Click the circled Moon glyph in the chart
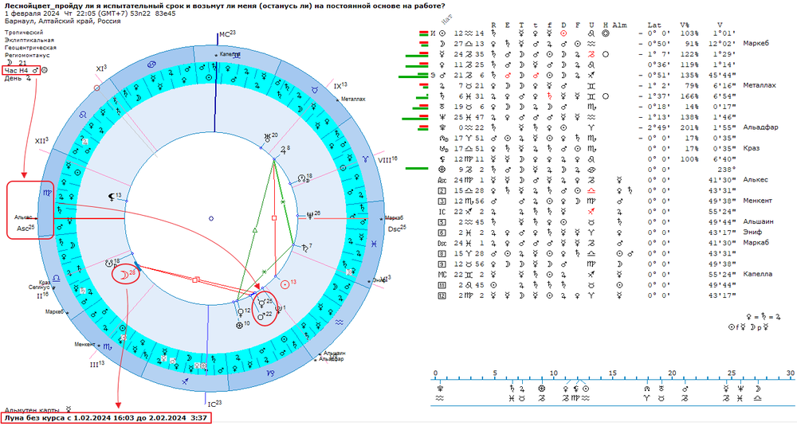Image resolution: width=797 pixels, height=426 pixels. (x=124, y=276)
